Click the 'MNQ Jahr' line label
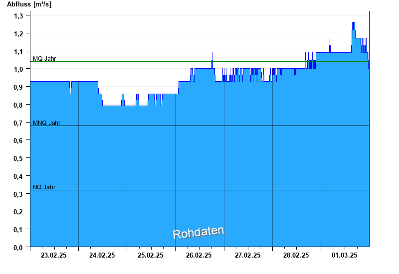The width and height of the screenshot is (399, 274). pyautogui.click(x=46, y=123)
